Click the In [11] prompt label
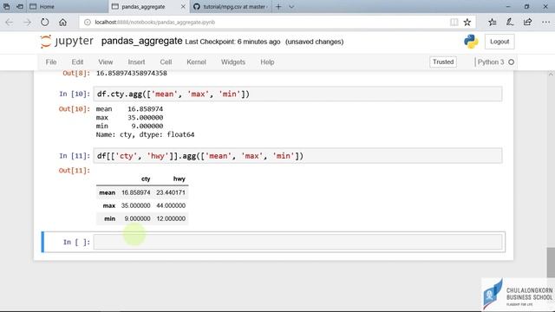Screen dimensions: 555x312 [x=75, y=156]
